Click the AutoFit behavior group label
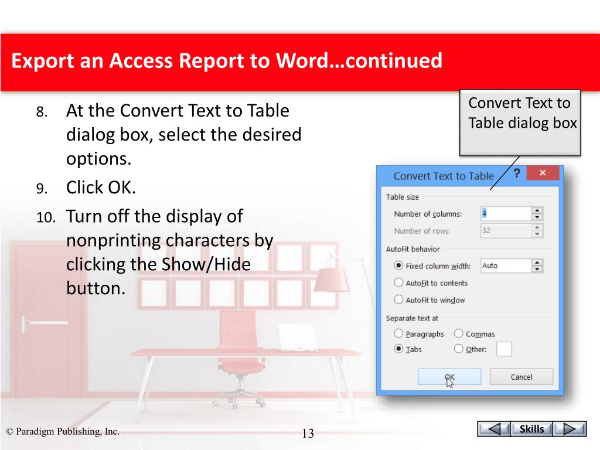The width and height of the screenshot is (600, 450). point(413,249)
